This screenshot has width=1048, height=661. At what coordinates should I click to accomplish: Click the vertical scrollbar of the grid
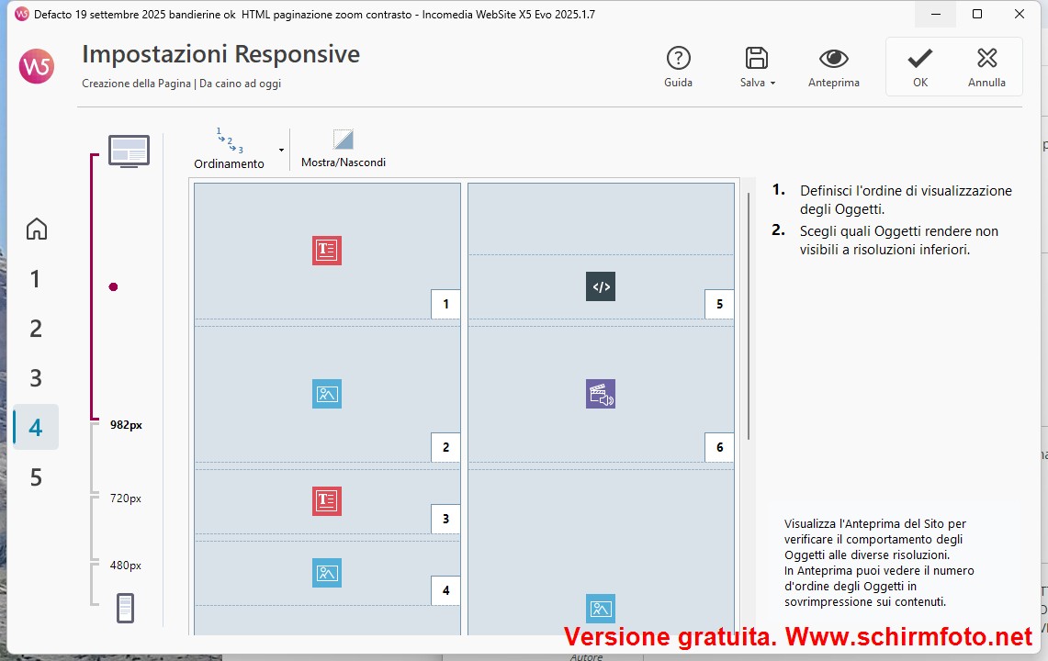click(749, 312)
